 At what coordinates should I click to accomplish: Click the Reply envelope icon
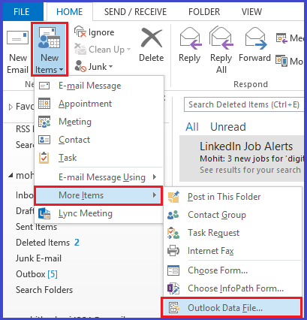[x=191, y=38]
